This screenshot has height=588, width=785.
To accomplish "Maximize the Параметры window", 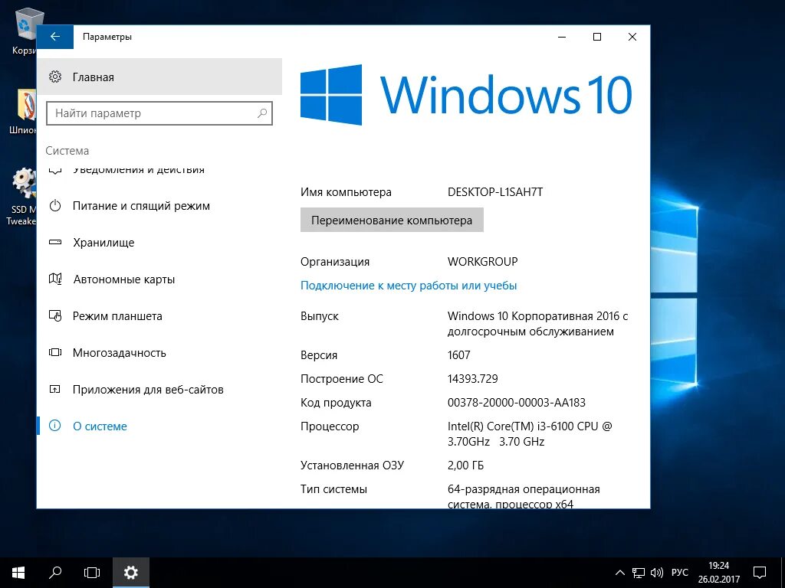I will coord(596,37).
